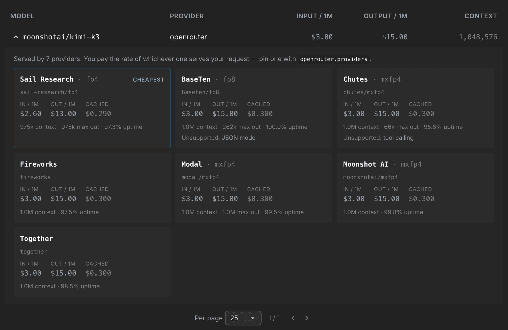
Task: Click the '1 / 1' page indicator
Action: [x=274, y=318]
